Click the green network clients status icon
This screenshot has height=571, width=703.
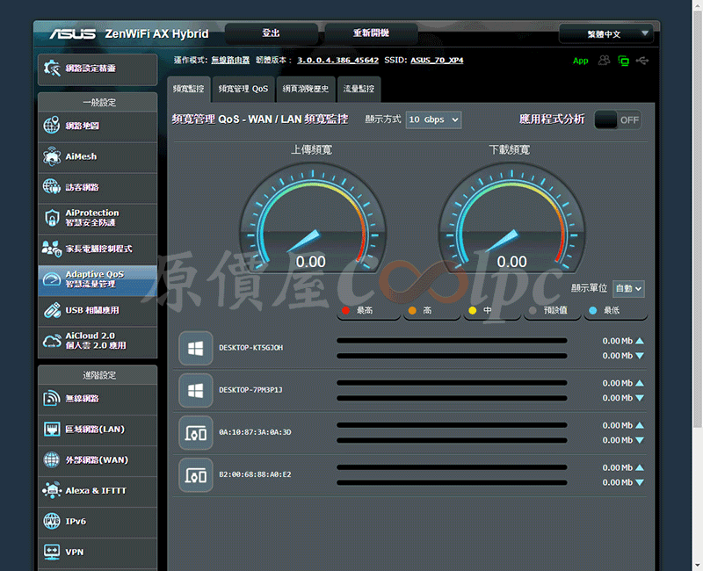click(x=623, y=61)
